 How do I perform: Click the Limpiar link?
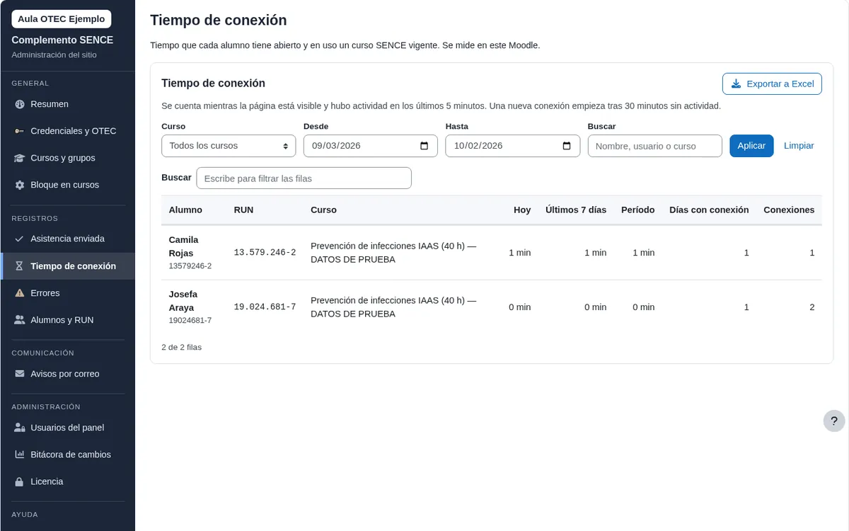click(799, 146)
